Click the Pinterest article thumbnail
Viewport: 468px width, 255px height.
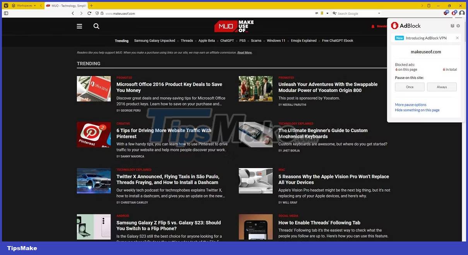[x=94, y=134]
